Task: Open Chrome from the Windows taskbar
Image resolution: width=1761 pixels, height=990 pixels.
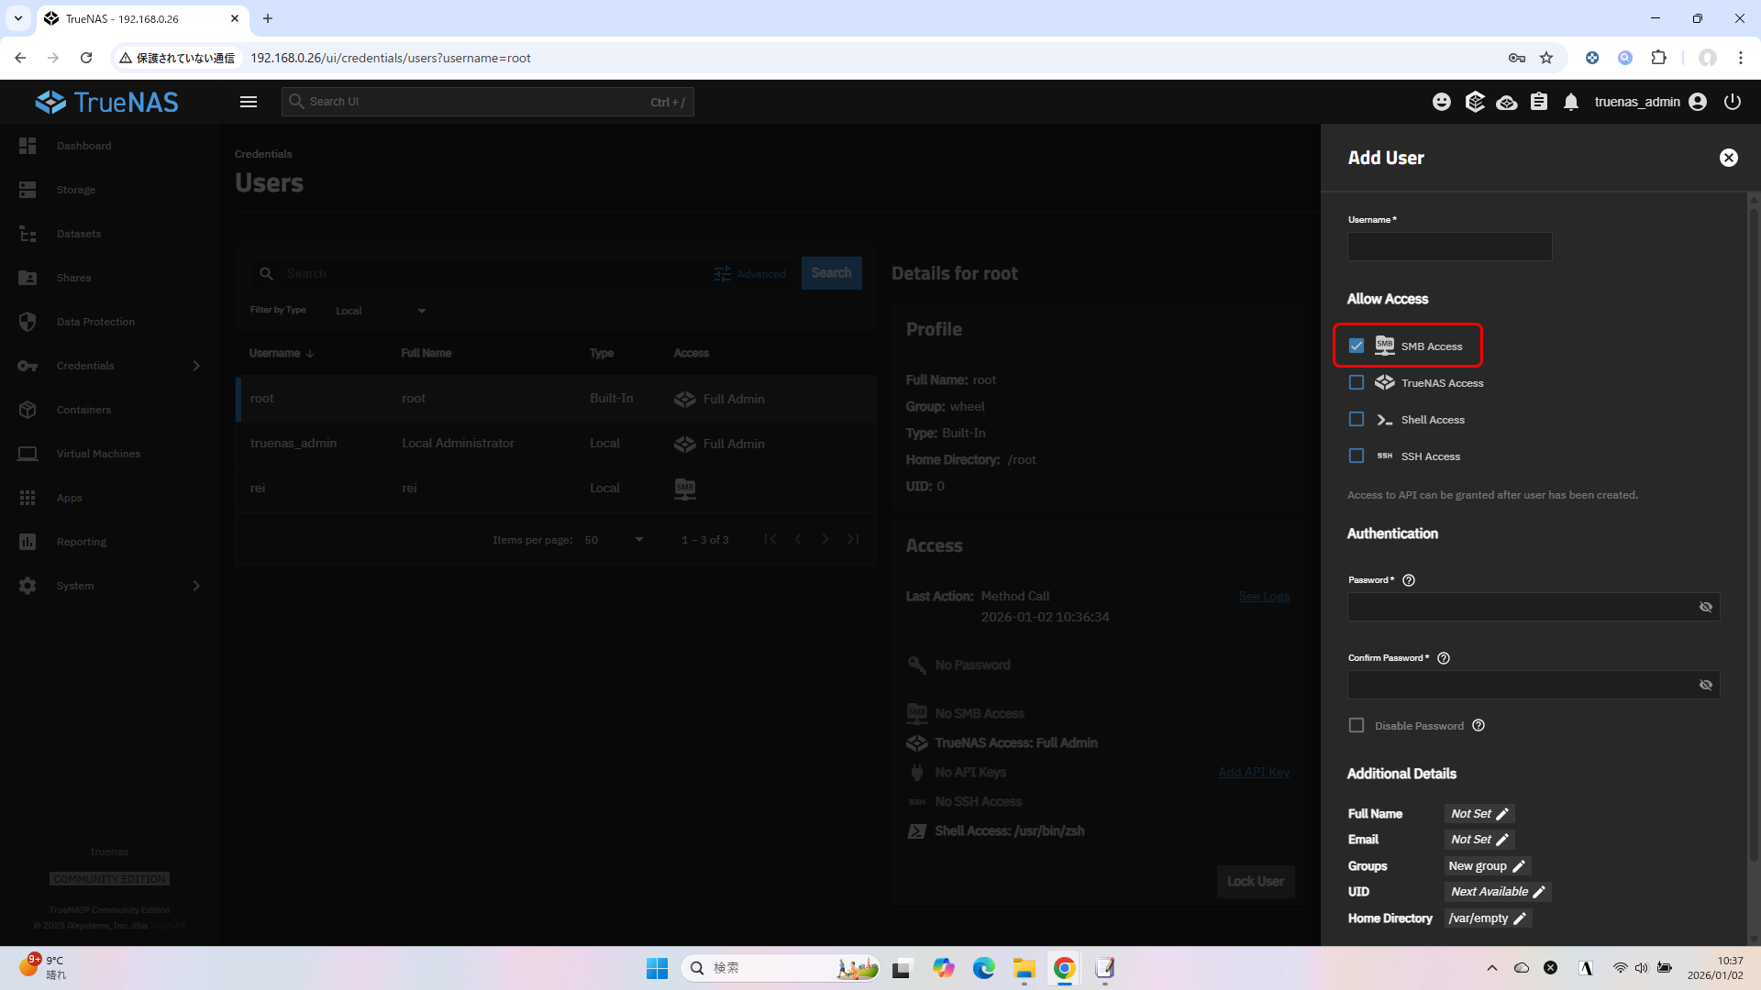Action: click(1064, 968)
